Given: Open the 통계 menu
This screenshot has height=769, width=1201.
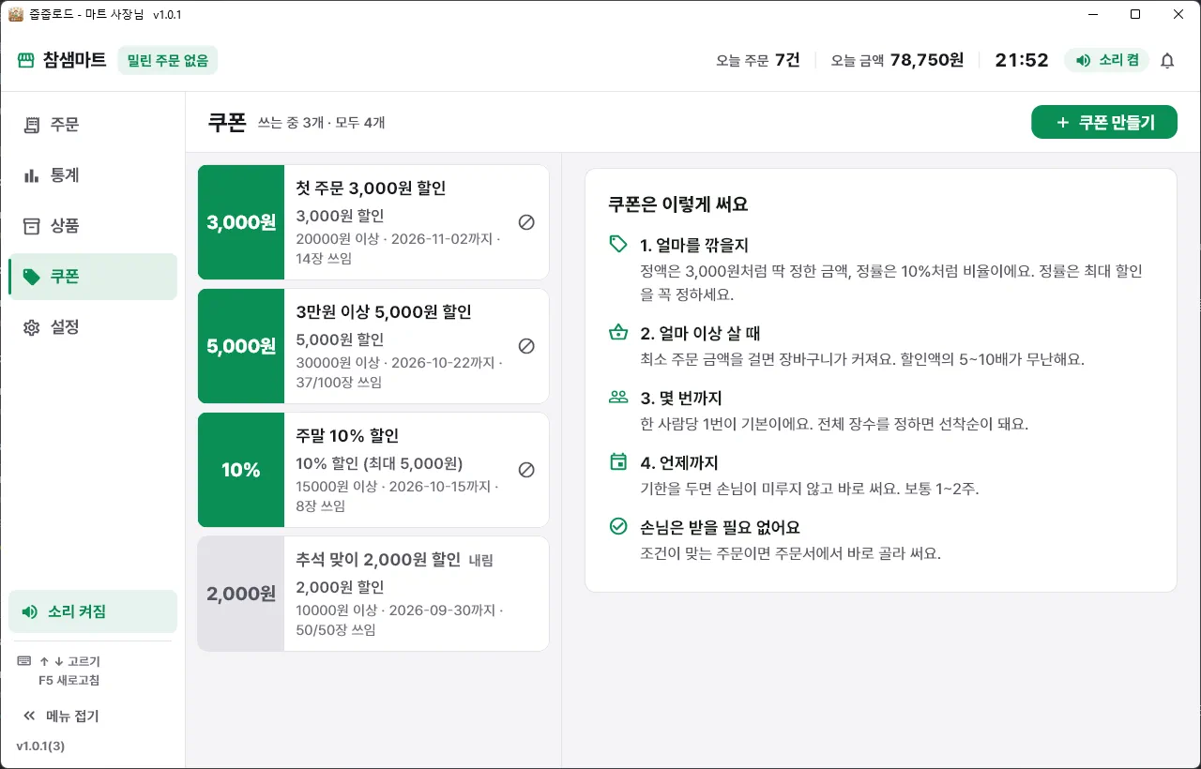Looking at the screenshot, I should point(93,175).
